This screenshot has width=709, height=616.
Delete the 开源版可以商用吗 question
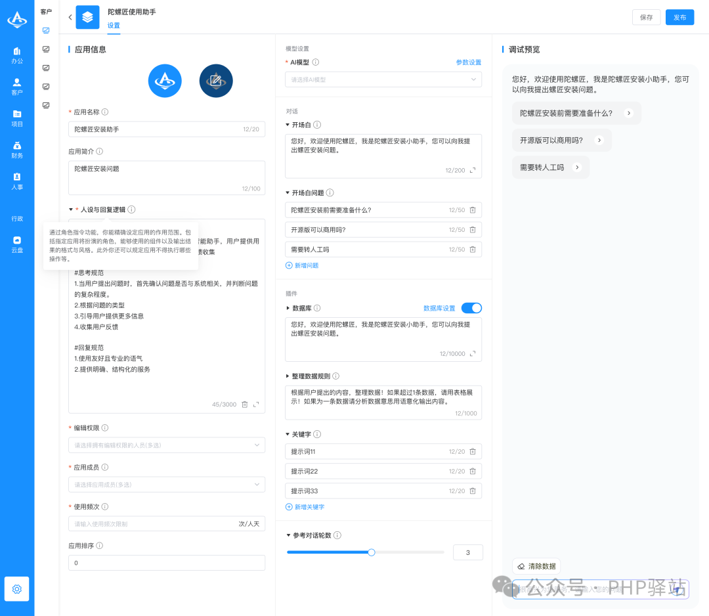coord(473,230)
